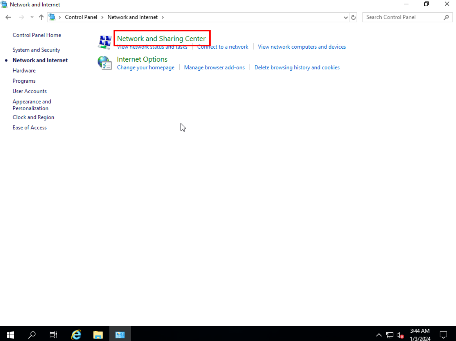
Task: Click the muted speaker tray icon
Action: tap(400, 335)
